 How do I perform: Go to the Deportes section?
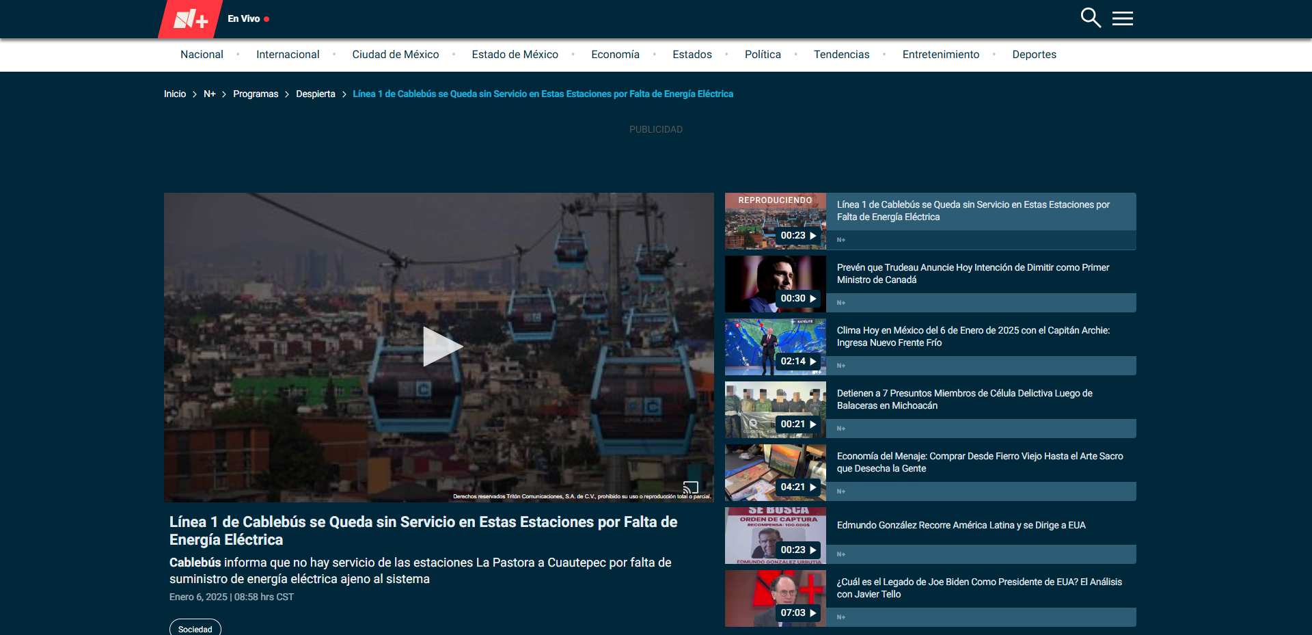point(1034,55)
